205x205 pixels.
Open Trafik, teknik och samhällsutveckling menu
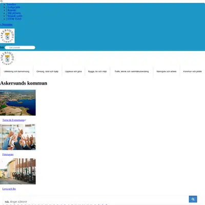point(132,71)
